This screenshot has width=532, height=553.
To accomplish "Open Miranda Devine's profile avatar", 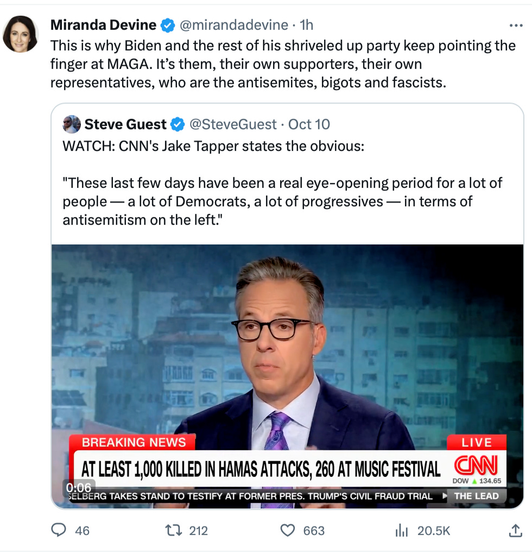I will (20, 34).
